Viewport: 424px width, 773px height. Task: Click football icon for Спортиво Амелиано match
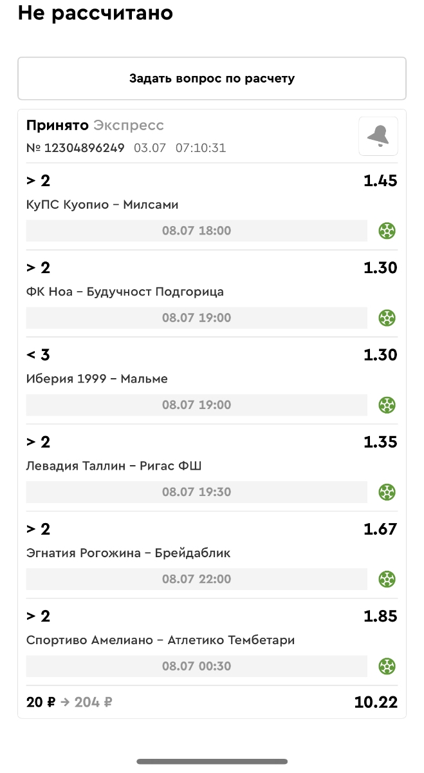coord(387,666)
